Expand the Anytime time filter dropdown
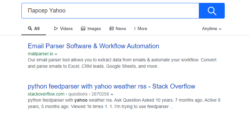The width and height of the screenshot is (250, 116). coord(212,29)
